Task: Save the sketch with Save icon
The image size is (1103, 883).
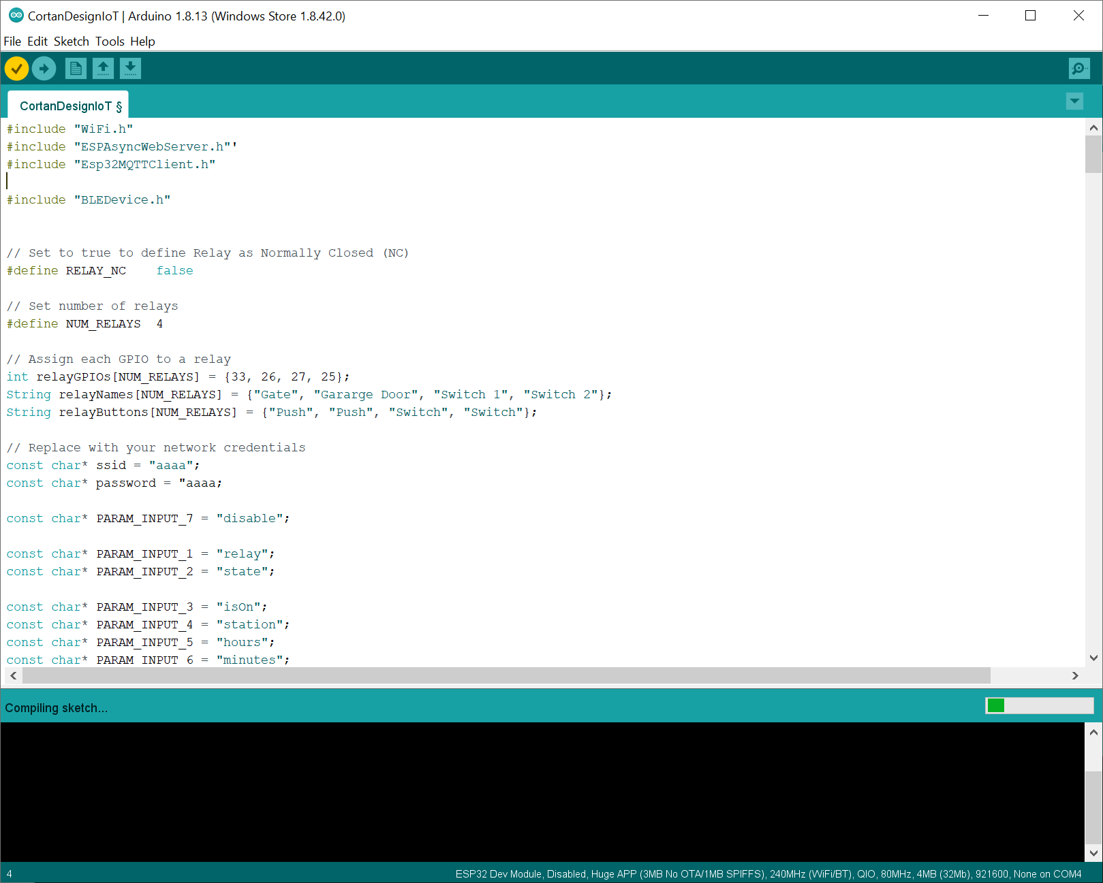Action: tap(130, 68)
